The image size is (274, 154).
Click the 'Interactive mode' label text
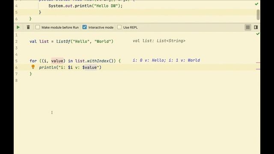tap(101, 27)
